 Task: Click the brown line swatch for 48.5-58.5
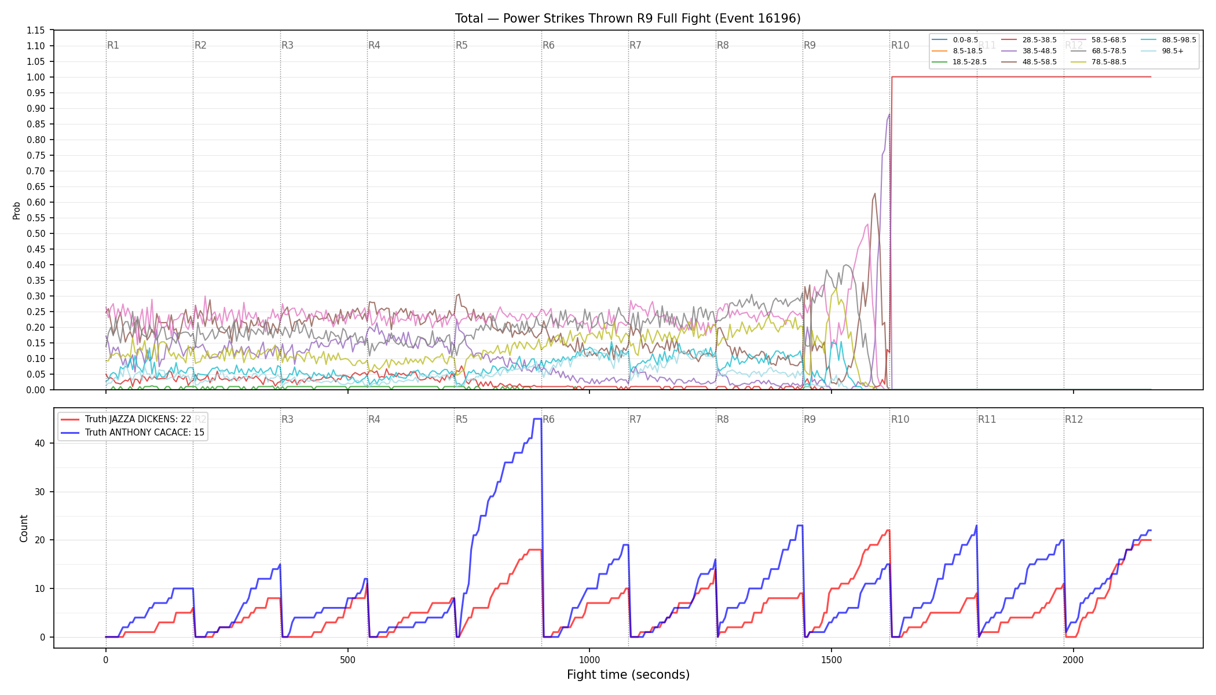click(1009, 62)
